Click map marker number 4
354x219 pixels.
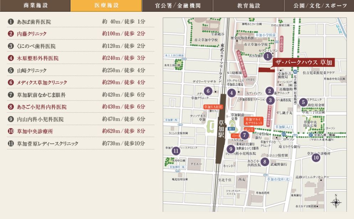(x=232, y=93)
